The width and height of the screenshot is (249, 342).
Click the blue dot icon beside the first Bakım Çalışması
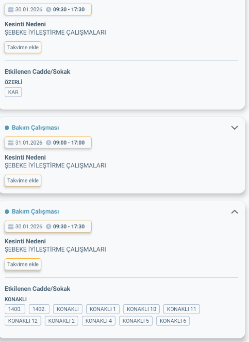point(7,127)
